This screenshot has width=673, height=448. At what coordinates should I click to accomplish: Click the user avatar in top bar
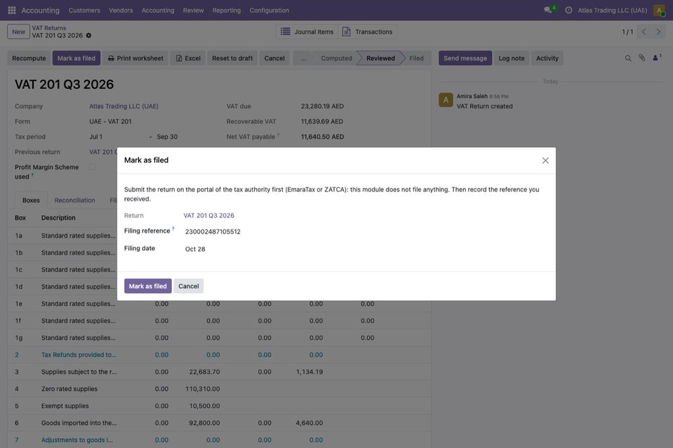pyautogui.click(x=659, y=10)
